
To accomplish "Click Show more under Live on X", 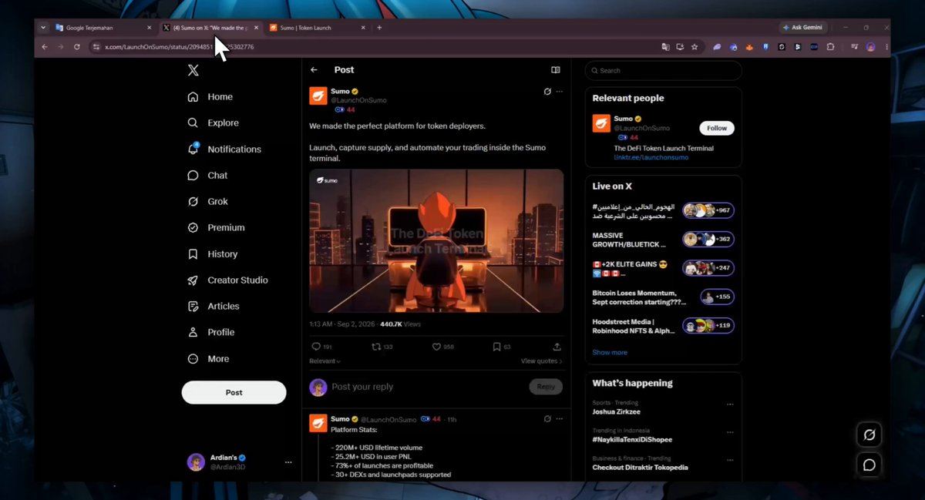I will tap(610, 352).
